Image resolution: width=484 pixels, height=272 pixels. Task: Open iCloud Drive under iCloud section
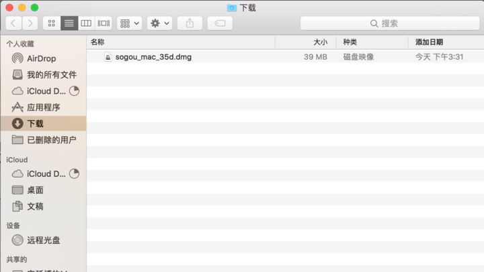click(x=44, y=174)
